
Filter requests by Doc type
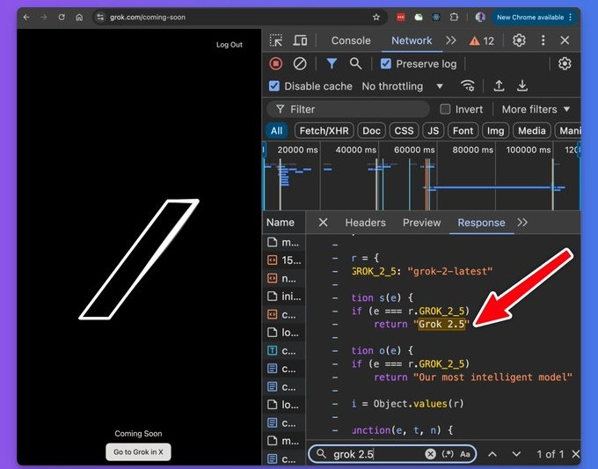[x=371, y=131]
